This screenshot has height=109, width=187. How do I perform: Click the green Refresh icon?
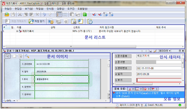click(x=85, y=14)
